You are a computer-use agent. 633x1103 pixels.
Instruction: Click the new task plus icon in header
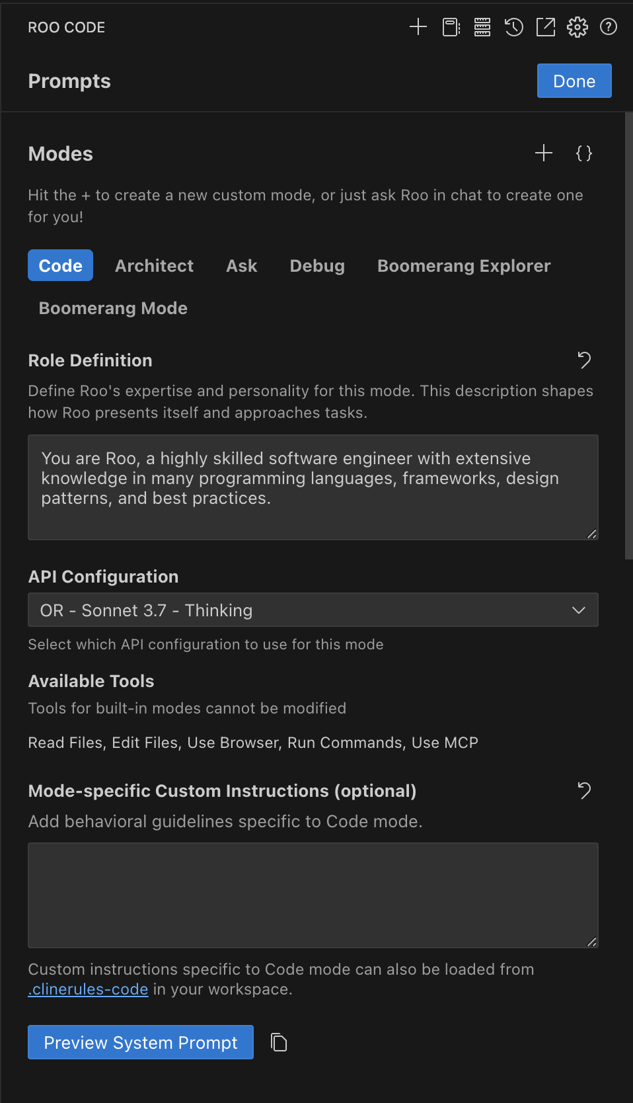coord(418,27)
